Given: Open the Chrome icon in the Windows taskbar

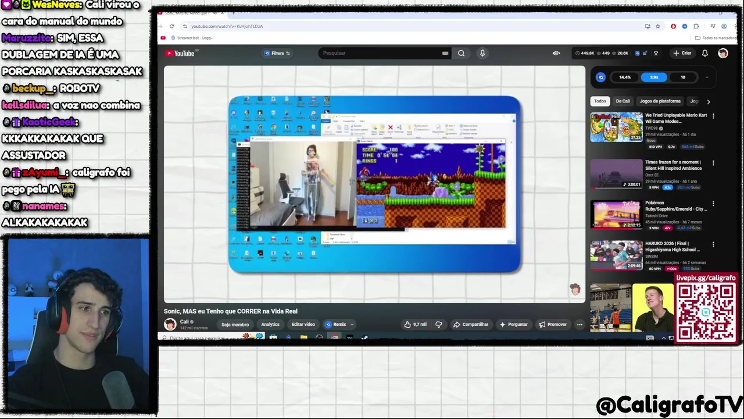Looking at the screenshot, I should point(335,337).
